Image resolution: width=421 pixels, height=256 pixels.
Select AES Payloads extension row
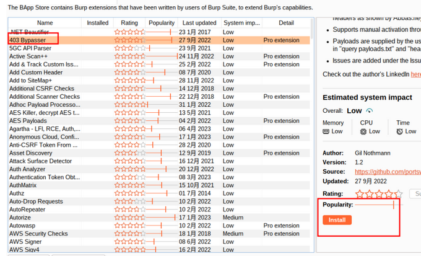159,121
